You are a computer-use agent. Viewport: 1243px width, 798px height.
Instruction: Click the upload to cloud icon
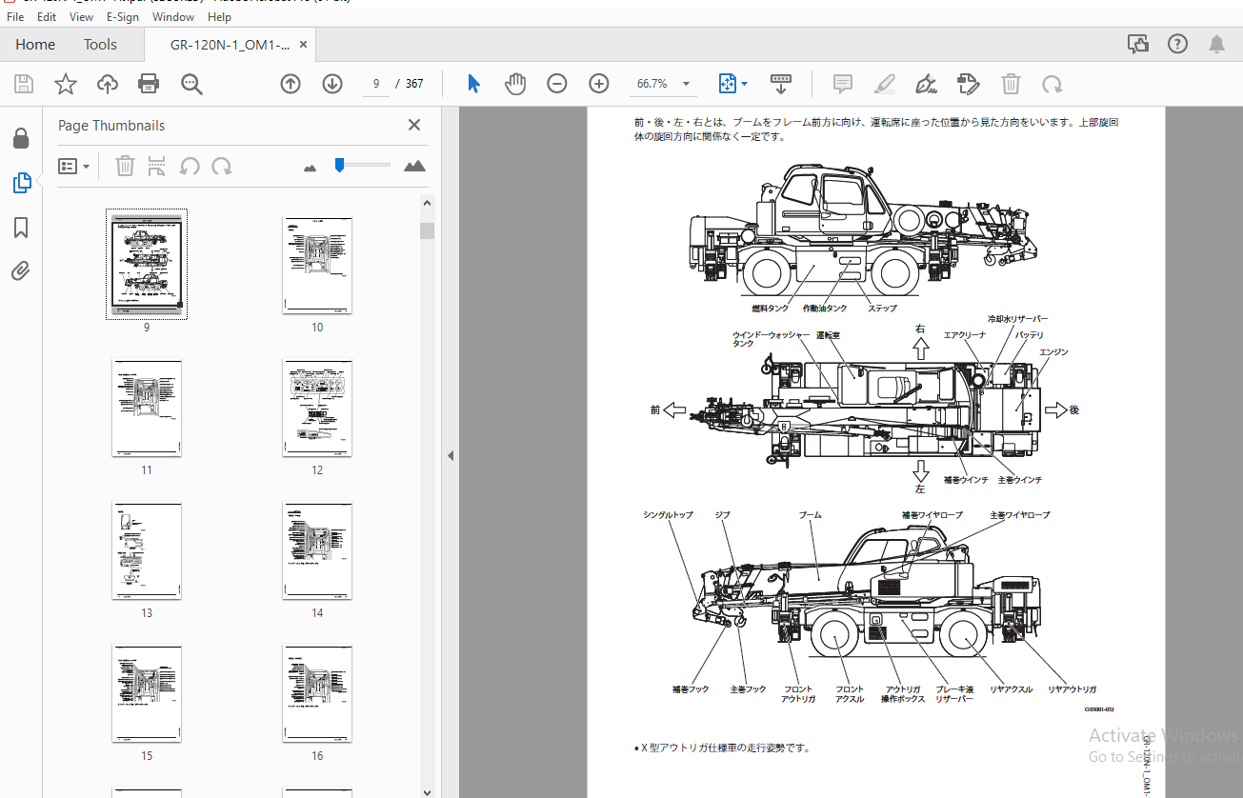(108, 84)
